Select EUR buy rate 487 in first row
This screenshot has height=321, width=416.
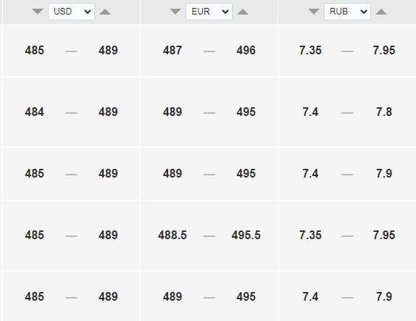point(172,51)
